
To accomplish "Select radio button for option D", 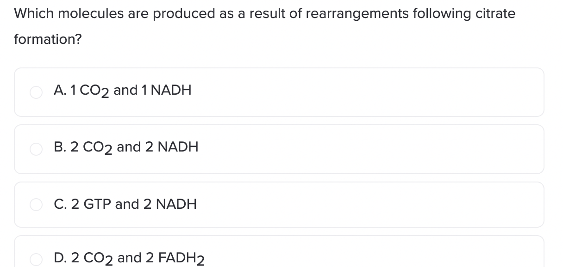I will tap(37, 260).
